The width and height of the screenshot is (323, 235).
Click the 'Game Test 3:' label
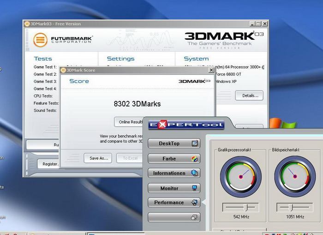click(x=45, y=81)
